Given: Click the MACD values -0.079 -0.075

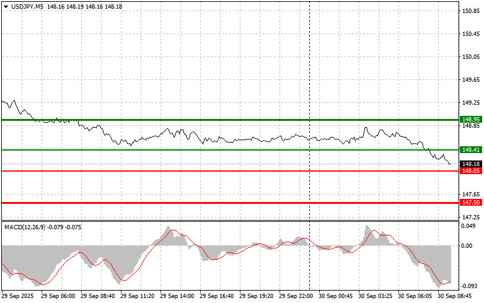Looking at the screenshot, I should (x=64, y=227).
